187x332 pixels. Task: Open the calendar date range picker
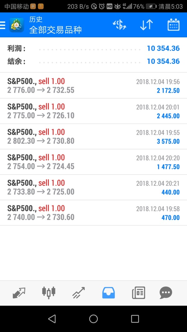[173, 25]
